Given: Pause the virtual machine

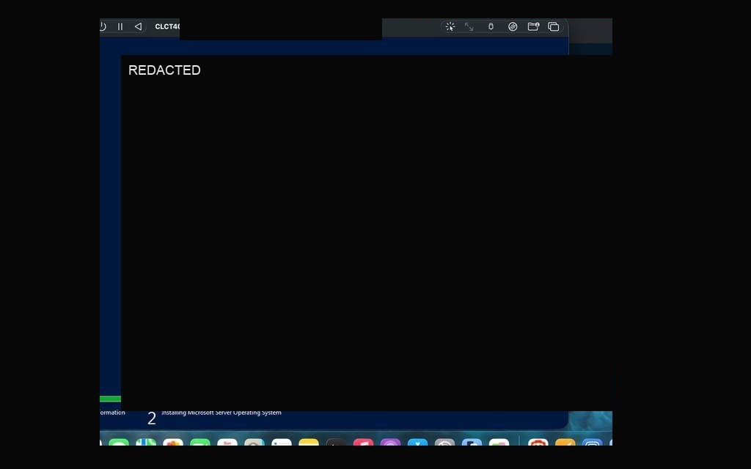Looking at the screenshot, I should click(120, 27).
